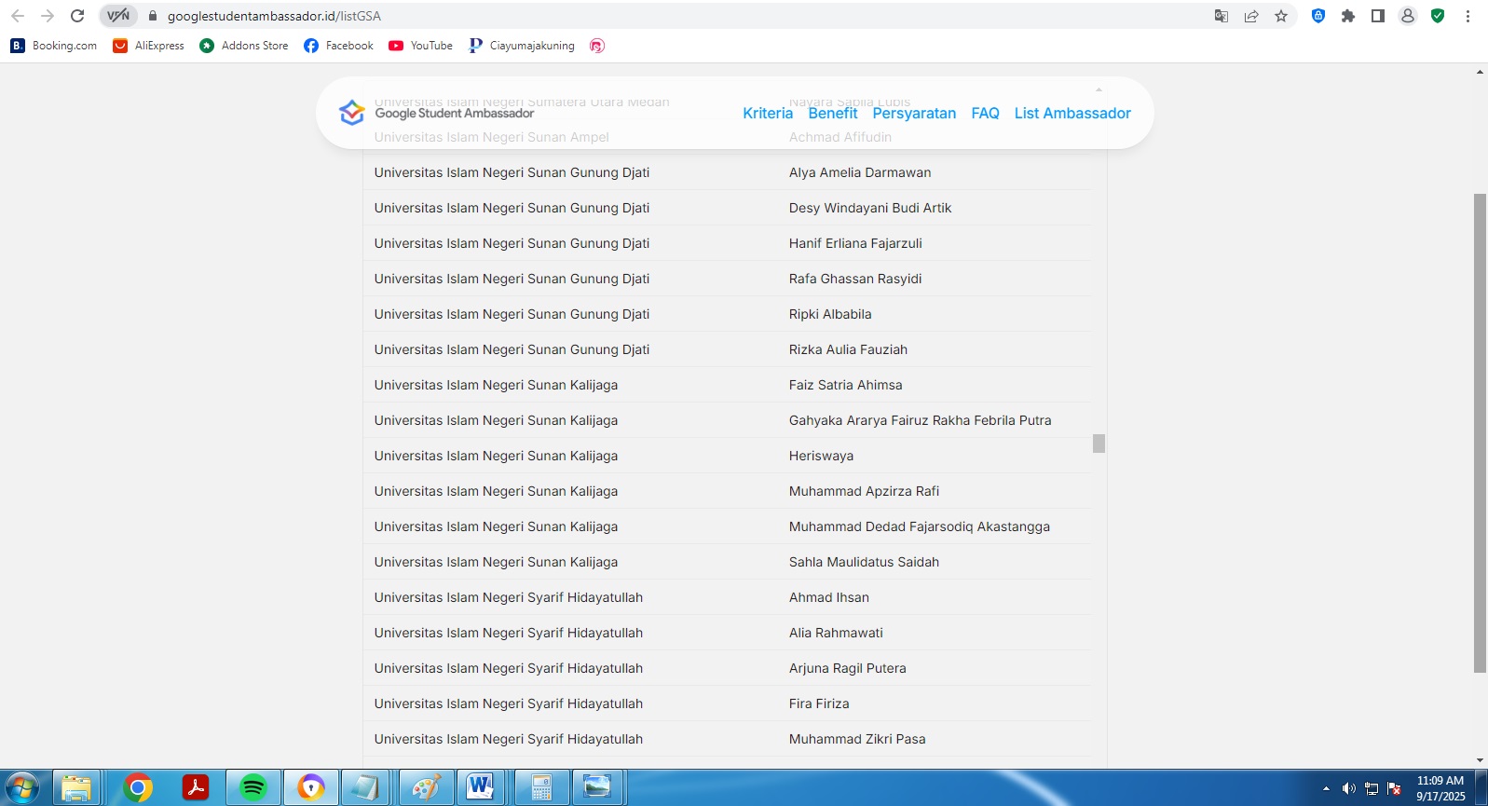The image size is (1488, 806).
Task: Click the share this page icon
Action: point(1251,16)
